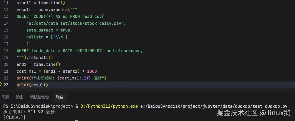Viewport: 295px width, 121px height.
Task: Click line number 19 in gutter
Action: [x=6, y=58]
